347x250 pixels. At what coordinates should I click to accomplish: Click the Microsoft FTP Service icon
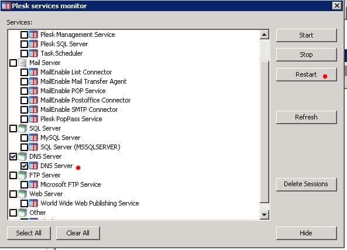pyautogui.click(x=33, y=184)
